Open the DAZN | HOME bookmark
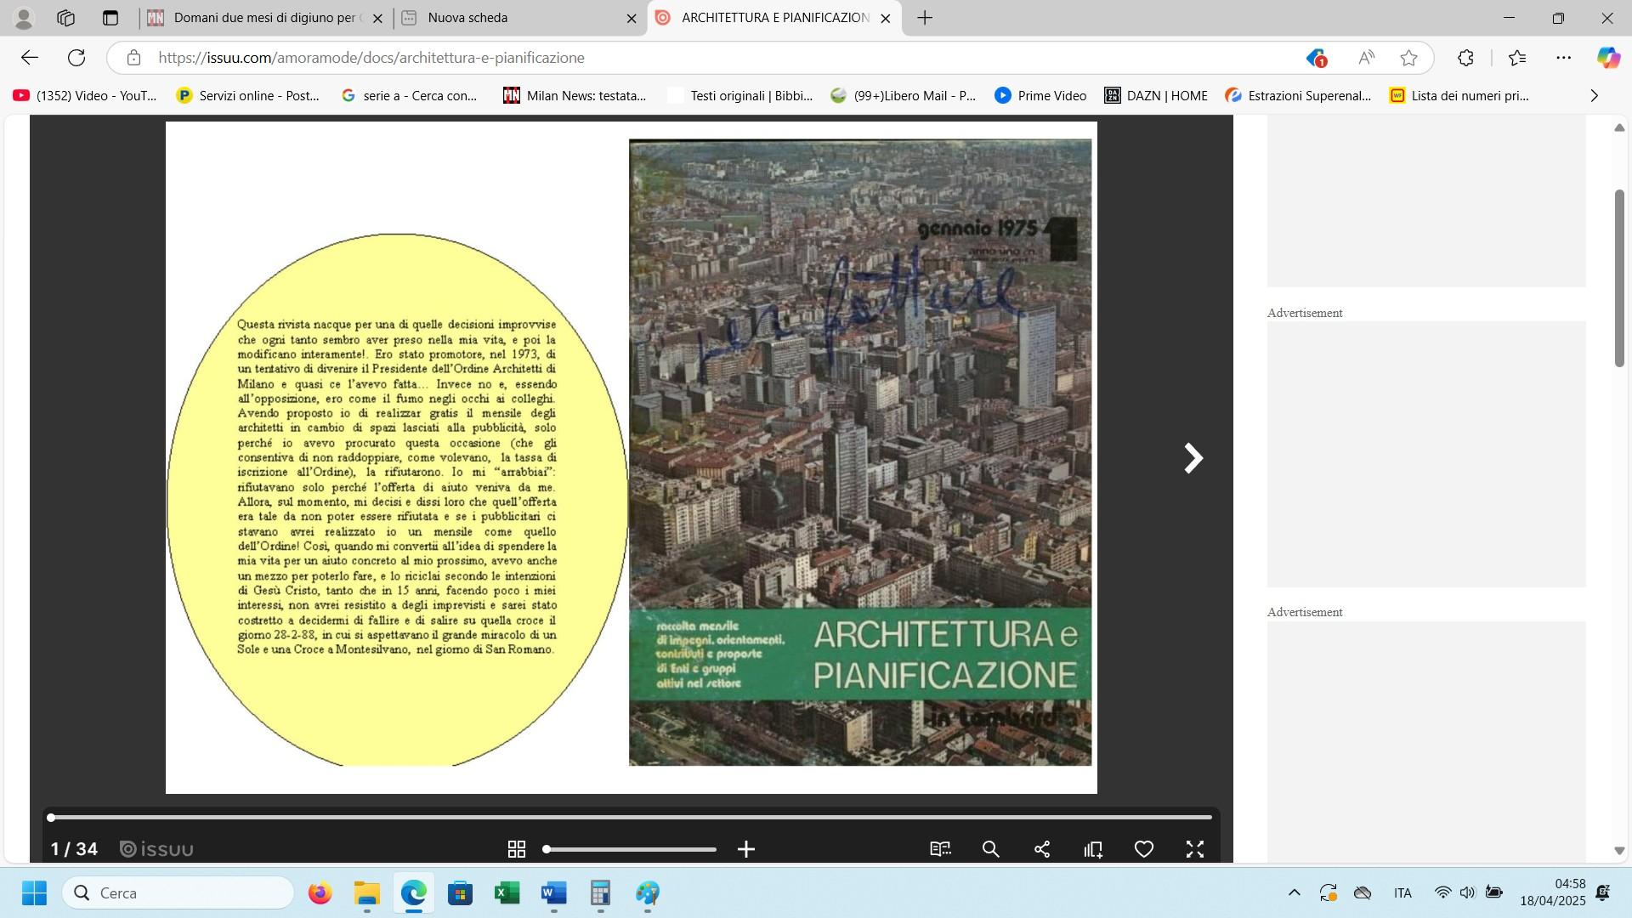This screenshot has width=1632, height=918. [1155, 96]
